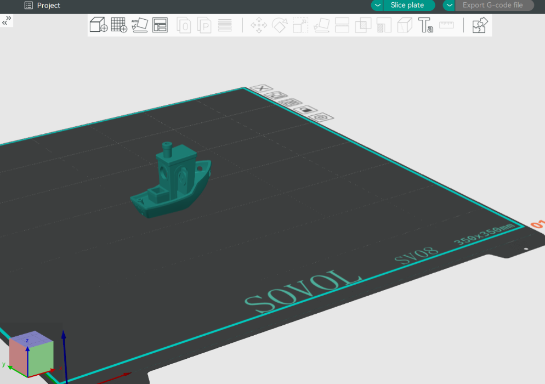Arrange all objects on the plate
Viewport: 545px width, 384px height.
160,25
